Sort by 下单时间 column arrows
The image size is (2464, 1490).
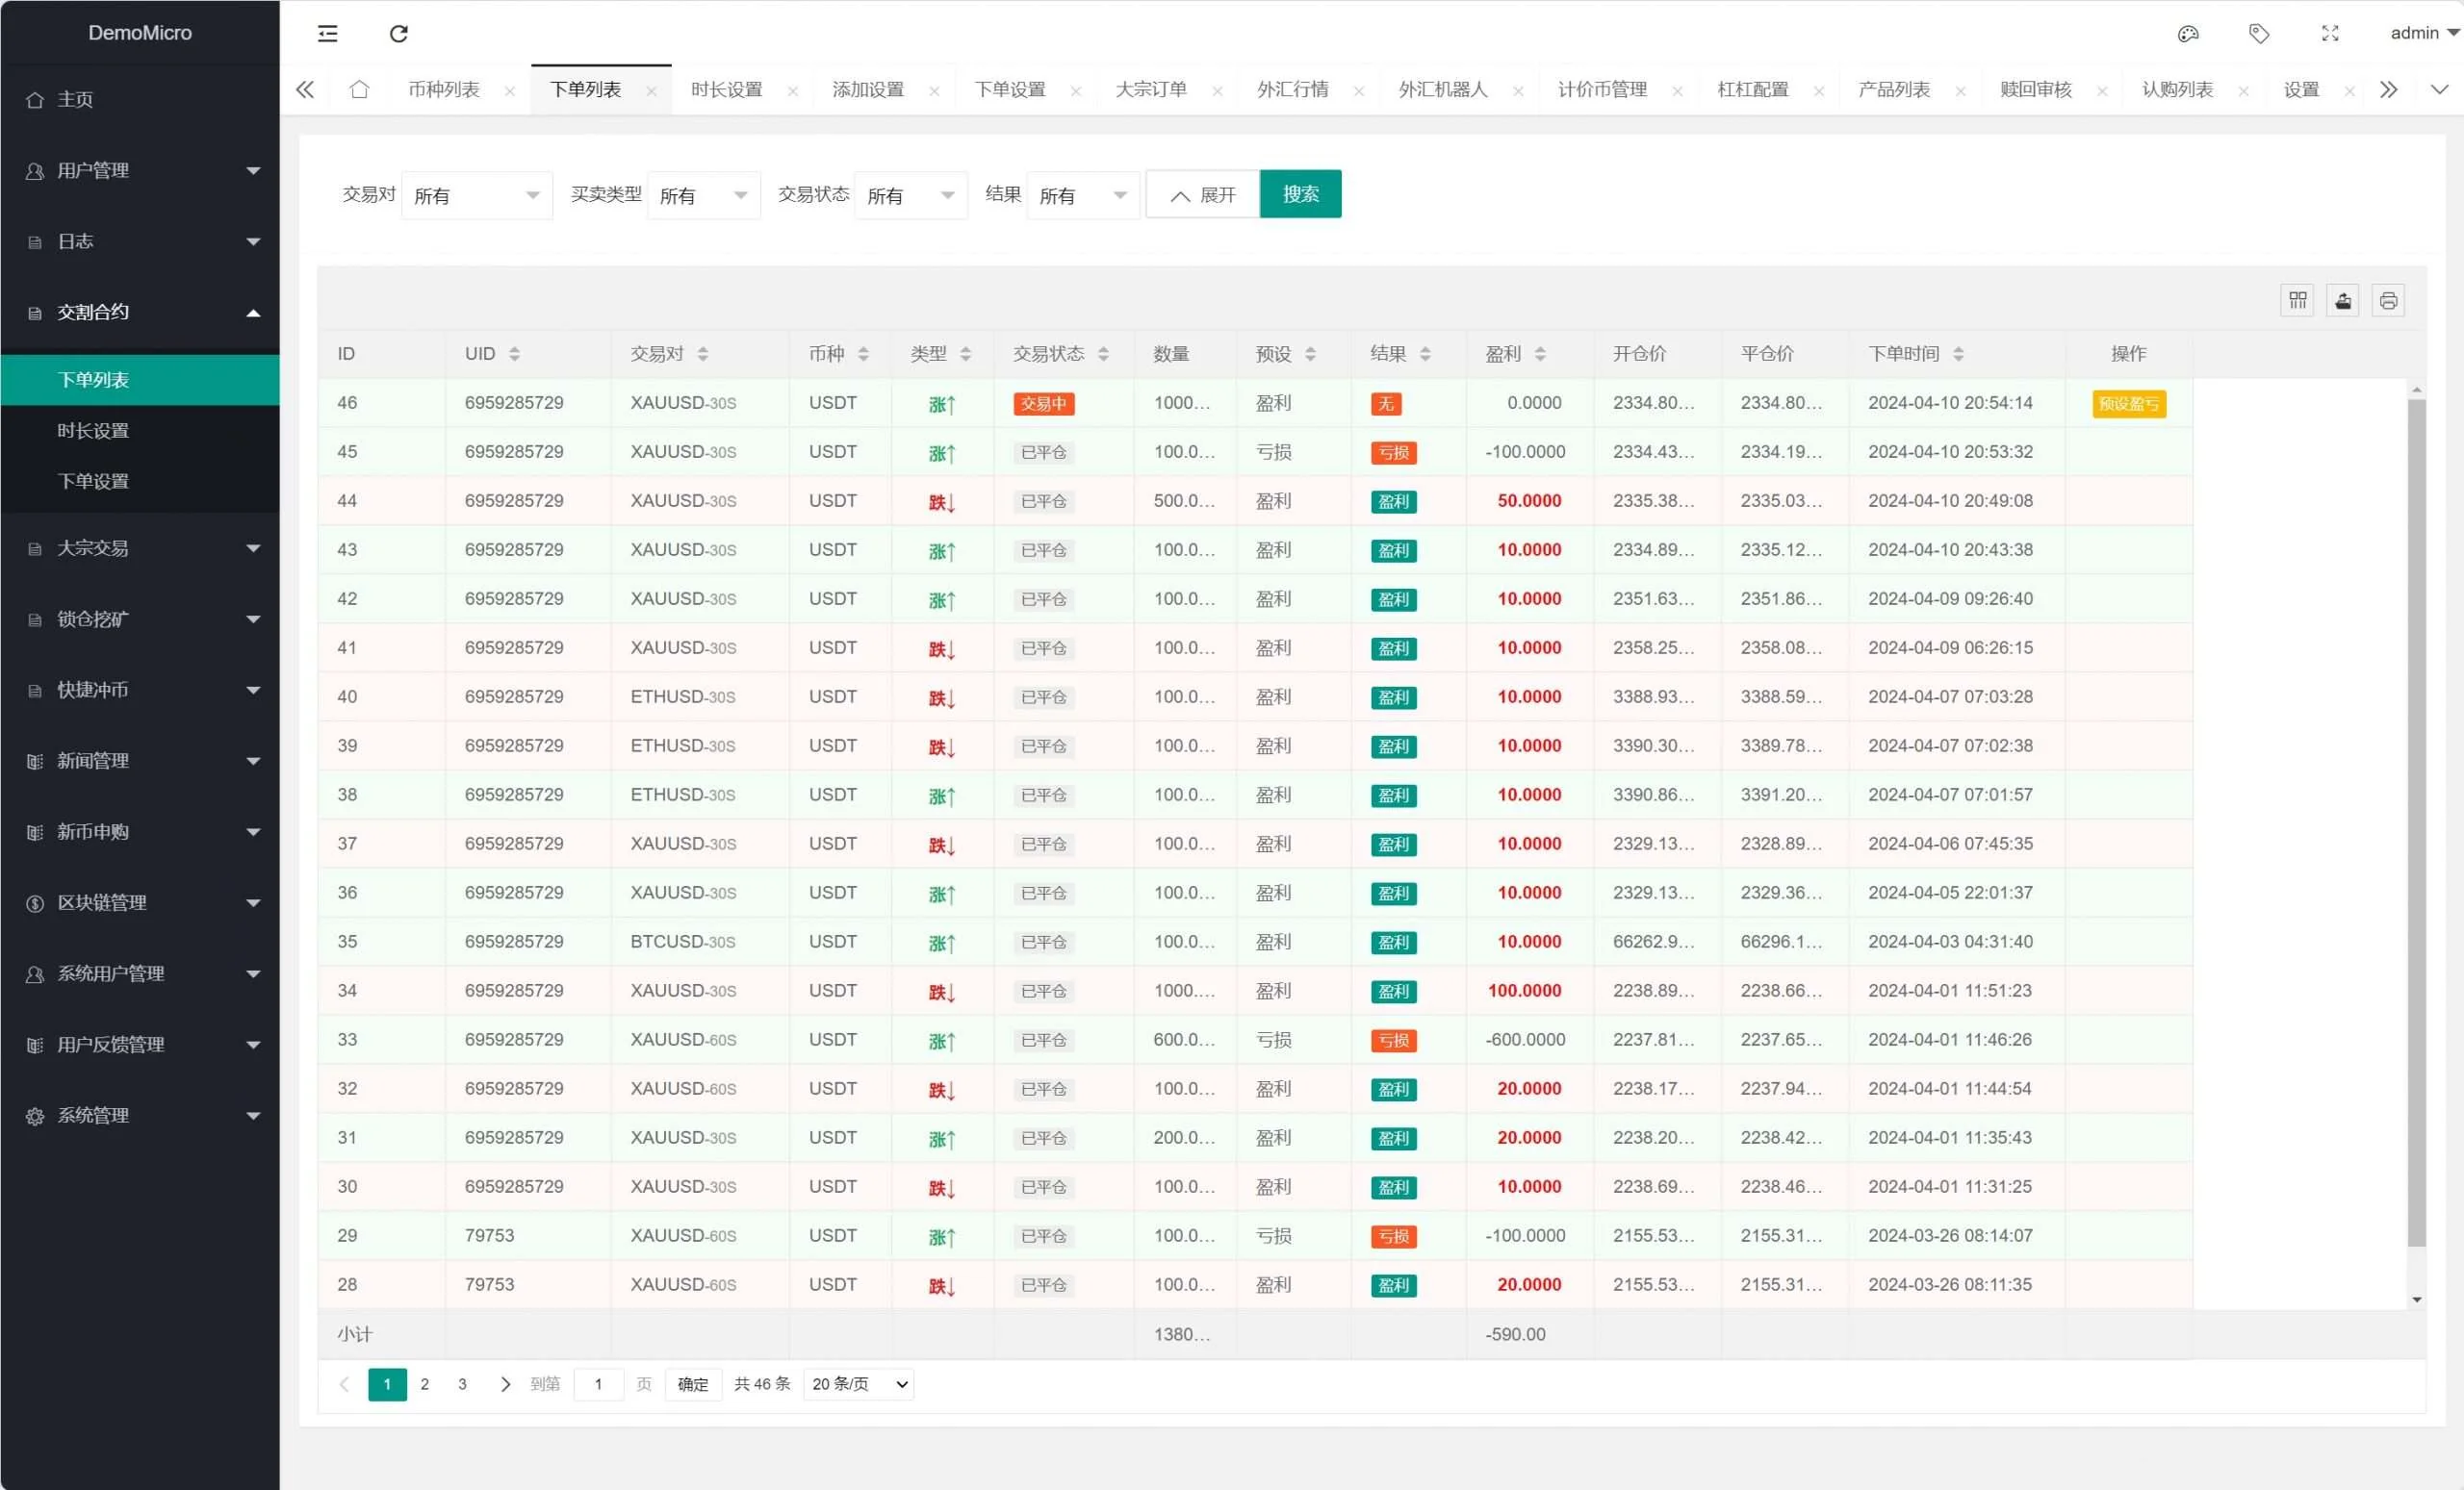click(x=1957, y=354)
